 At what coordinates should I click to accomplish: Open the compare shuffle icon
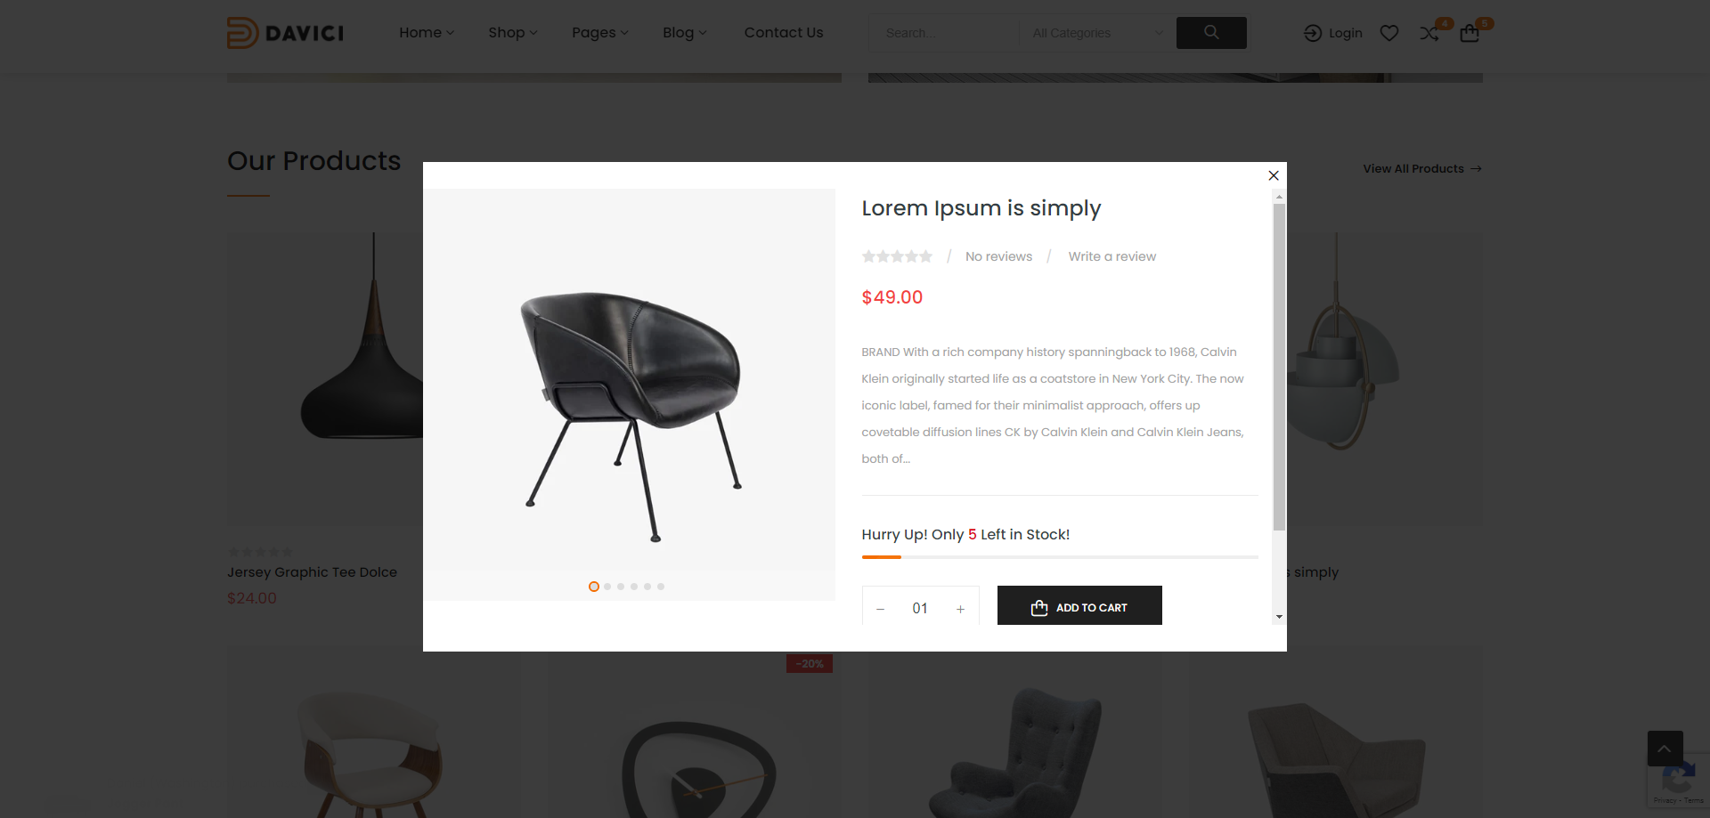coord(1429,33)
